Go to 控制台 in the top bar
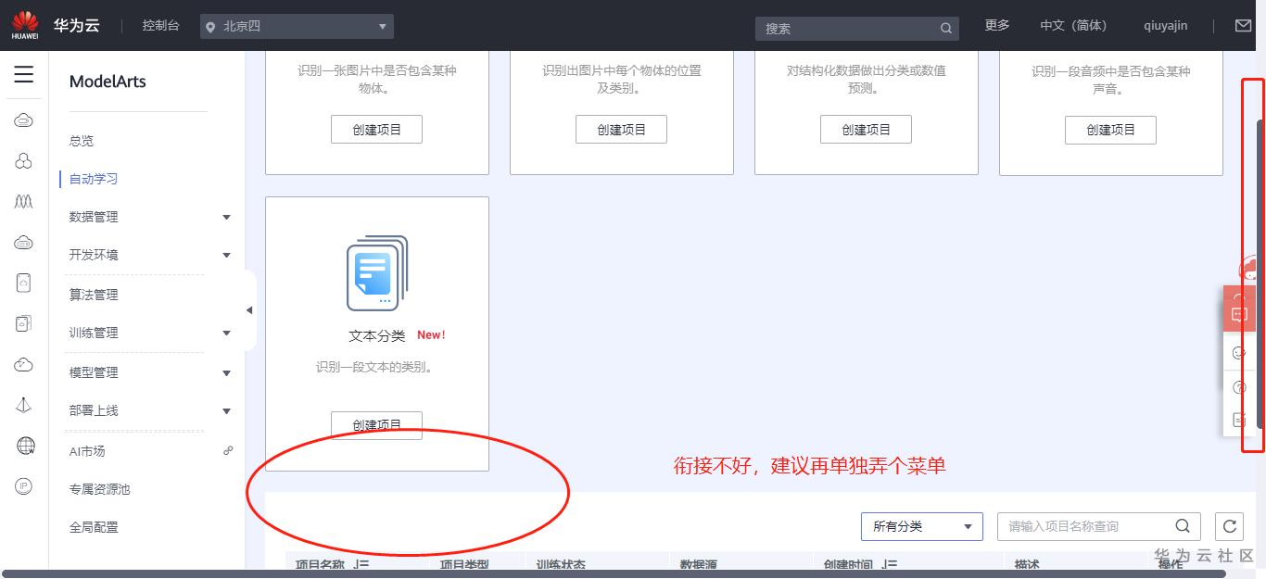The image size is (1266, 579). (x=160, y=26)
